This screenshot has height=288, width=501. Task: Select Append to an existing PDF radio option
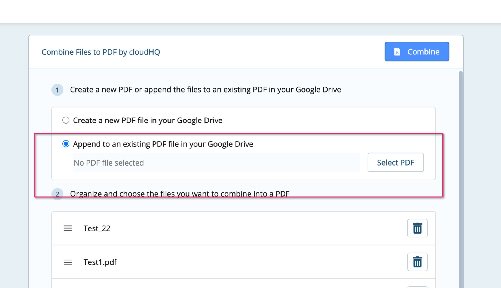(66, 144)
